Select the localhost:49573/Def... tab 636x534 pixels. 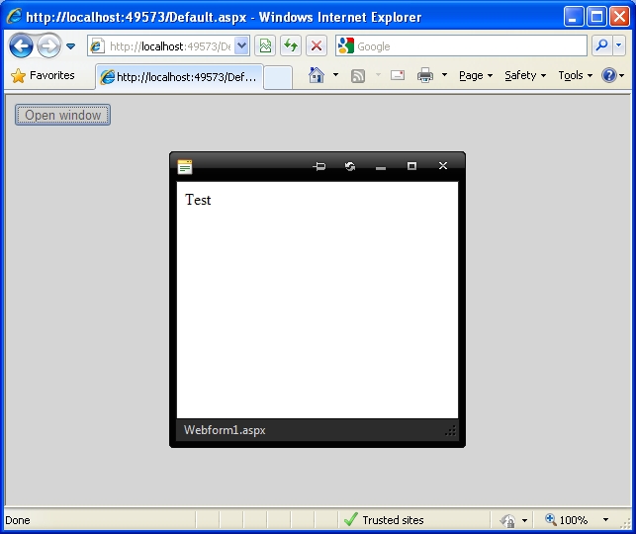[x=179, y=76]
